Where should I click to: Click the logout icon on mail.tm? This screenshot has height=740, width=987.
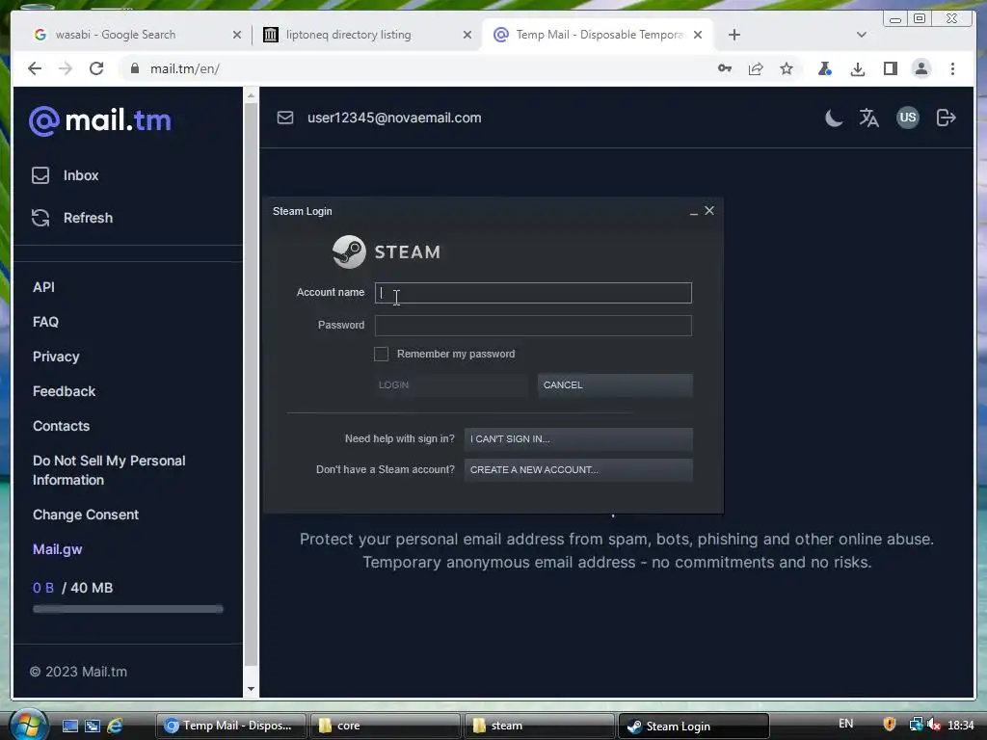pos(947,118)
